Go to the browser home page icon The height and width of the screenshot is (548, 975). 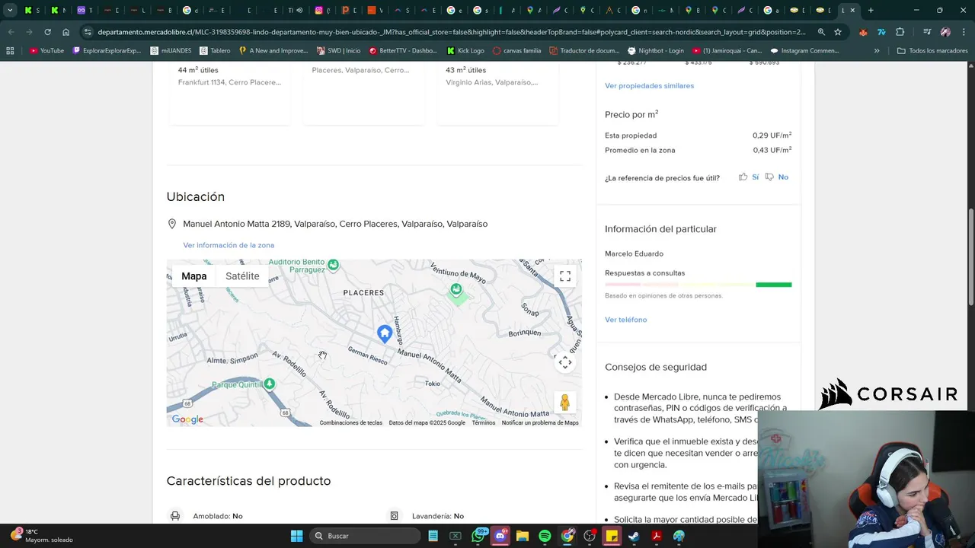click(x=66, y=32)
